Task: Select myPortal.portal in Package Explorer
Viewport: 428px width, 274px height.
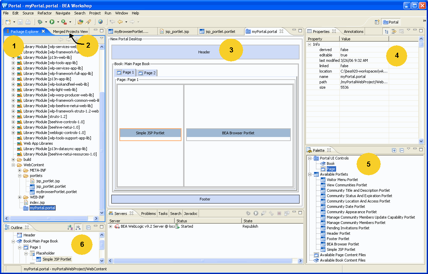Action: point(39,208)
